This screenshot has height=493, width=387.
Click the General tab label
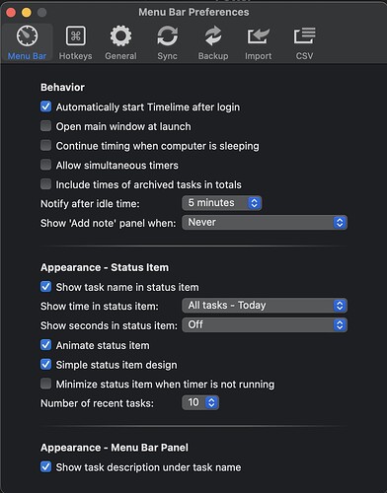pos(120,56)
